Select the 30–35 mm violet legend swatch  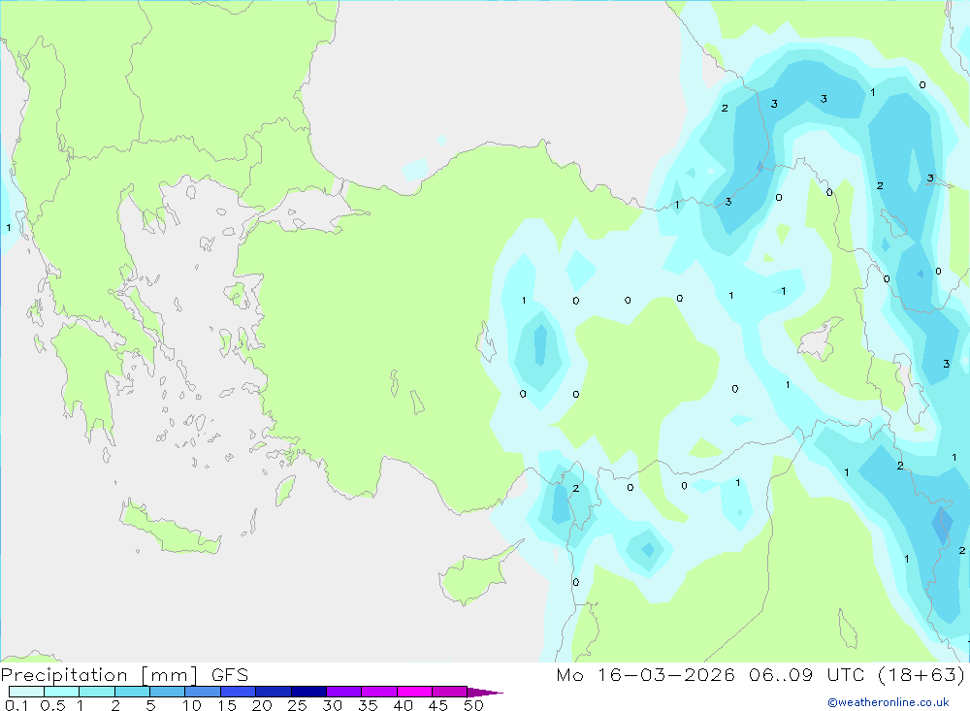pos(344,692)
